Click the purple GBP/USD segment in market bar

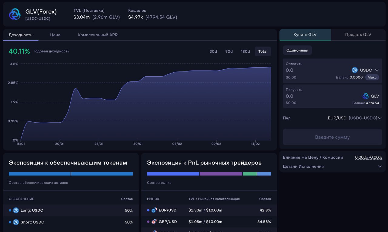[x=221, y=174]
